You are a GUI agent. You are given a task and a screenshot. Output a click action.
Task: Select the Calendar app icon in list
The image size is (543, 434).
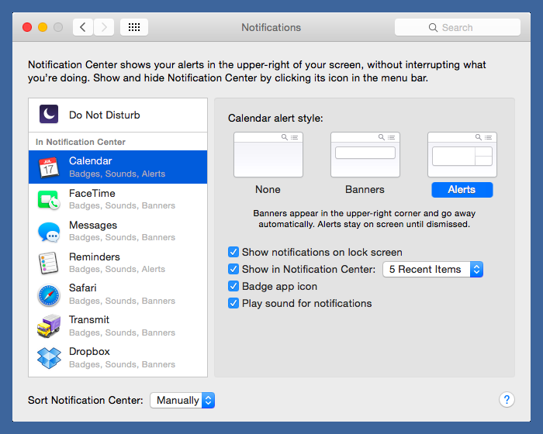pos(49,167)
